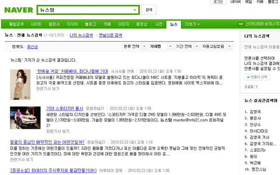This screenshot has width=280, height=175.
Task: Switch to the 웹문서 tab
Action: (54, 24)
